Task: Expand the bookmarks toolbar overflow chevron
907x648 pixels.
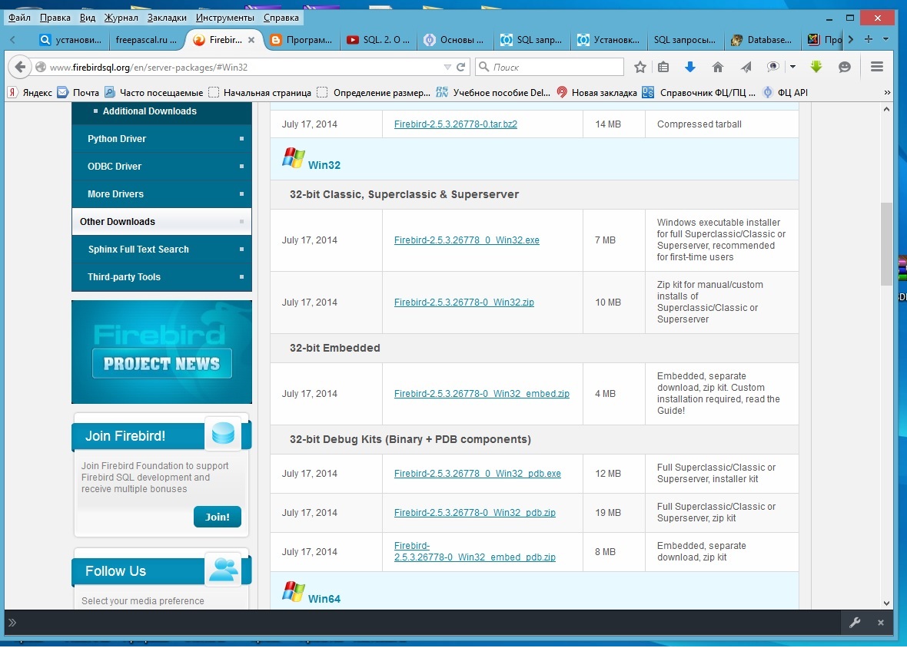Action: [x=887, y=93]
